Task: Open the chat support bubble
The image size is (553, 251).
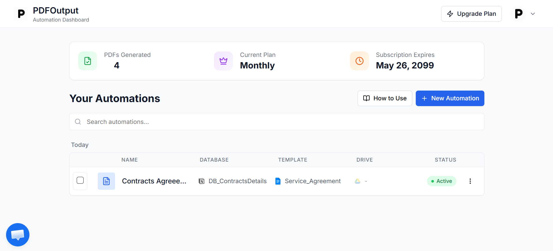Action: (18, 235)
